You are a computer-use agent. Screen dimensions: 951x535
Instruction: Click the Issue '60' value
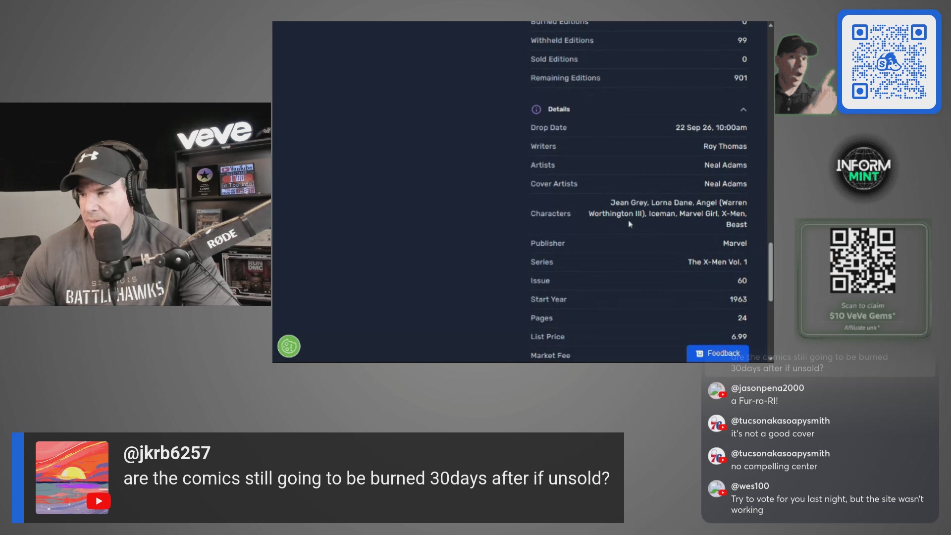pyautogui.click(x=742, y=280)
